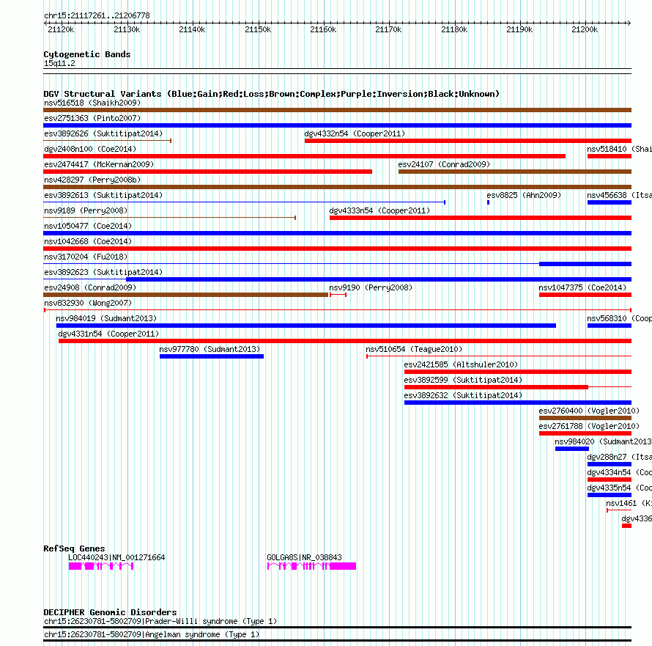Open esv3892599 (Suktitipat2014) variant

[463, 380]
